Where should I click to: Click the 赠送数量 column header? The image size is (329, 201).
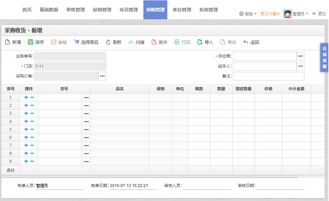(x=244, y=89)
